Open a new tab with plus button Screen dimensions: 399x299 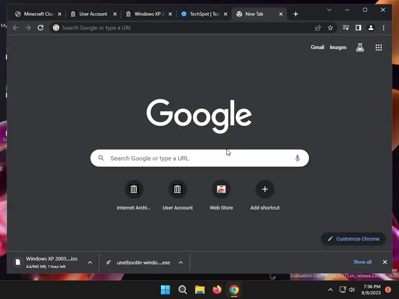pos(295,14)
